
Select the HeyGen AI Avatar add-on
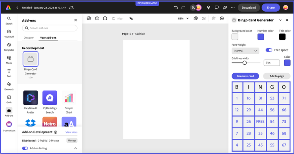click(x=31, y=98)
